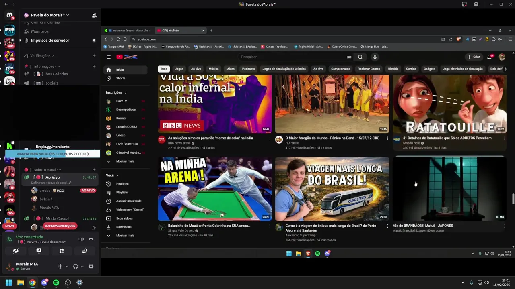The width and height of the screenshot is (515, 289).
Task: Open the YouTube account avatar menu
Action: point(502,57)
